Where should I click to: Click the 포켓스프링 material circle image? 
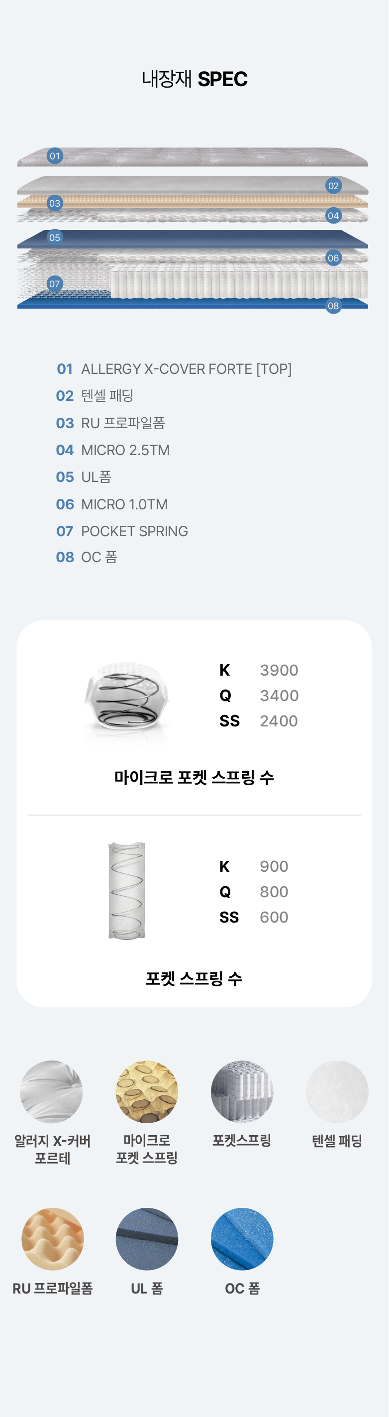coord(242,1091)
